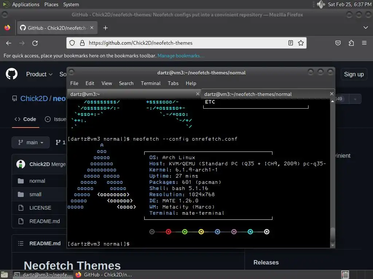Open the terminal Edit menu
This screenshot has width=373, height=279.
click(x=90, y=83)
